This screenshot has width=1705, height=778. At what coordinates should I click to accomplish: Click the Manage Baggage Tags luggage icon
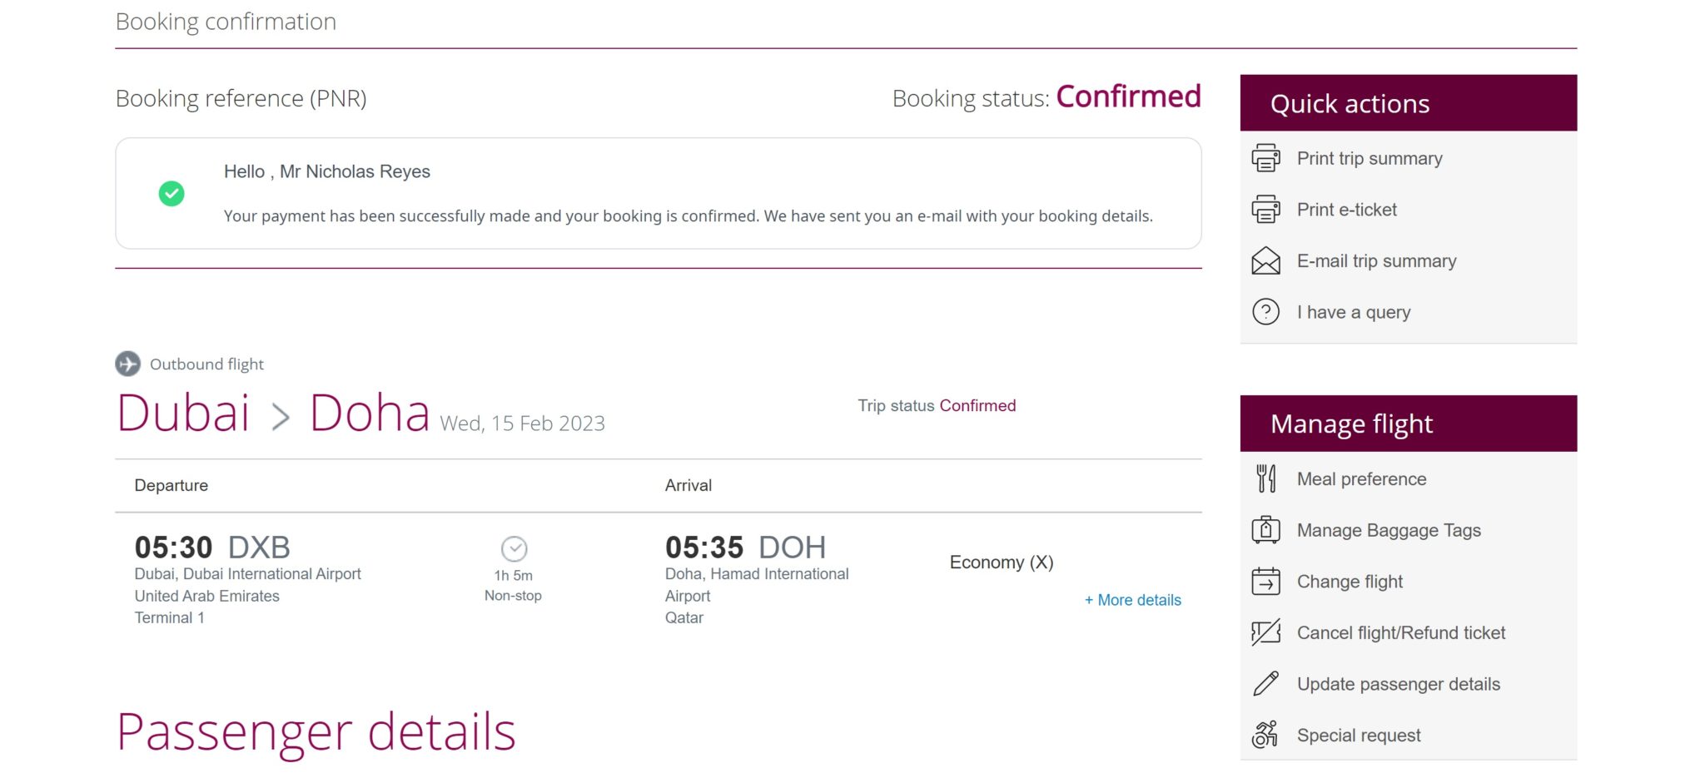(1265, 530)
